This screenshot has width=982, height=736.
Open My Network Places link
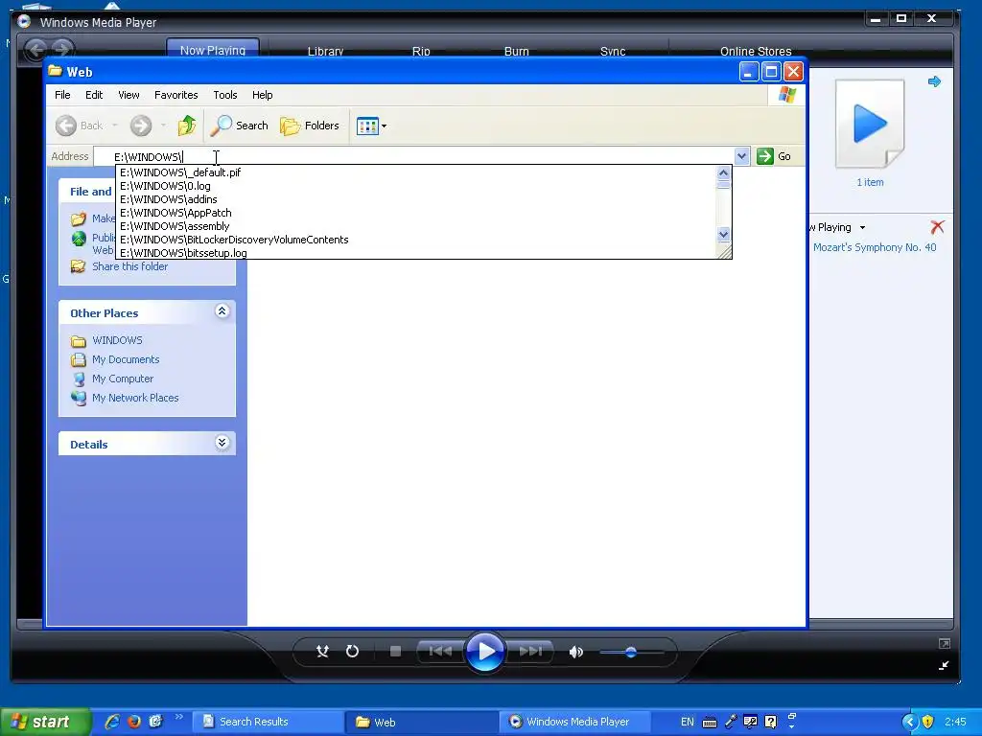click(x=135, y=398)
